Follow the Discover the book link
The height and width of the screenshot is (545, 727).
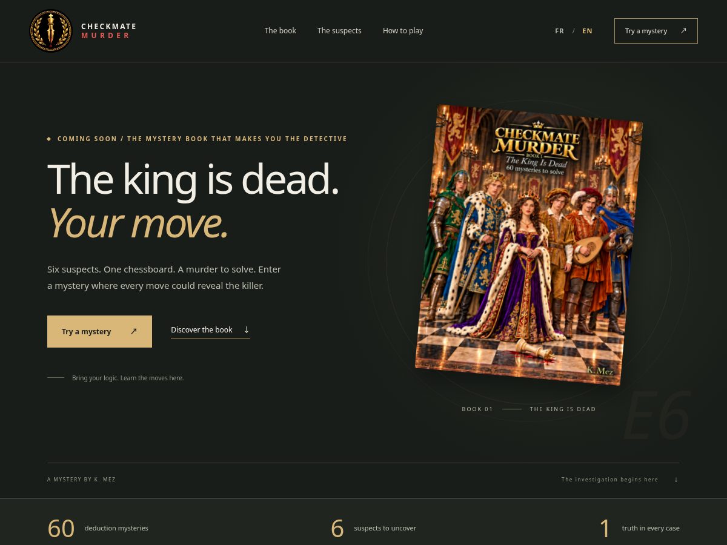click(x=210, y=330)
